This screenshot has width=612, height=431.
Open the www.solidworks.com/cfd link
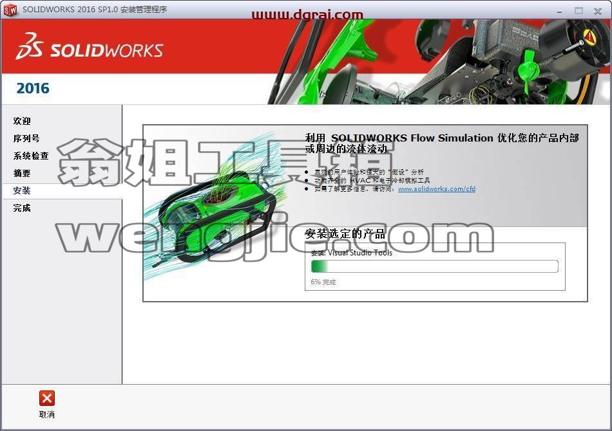(437, 189)
